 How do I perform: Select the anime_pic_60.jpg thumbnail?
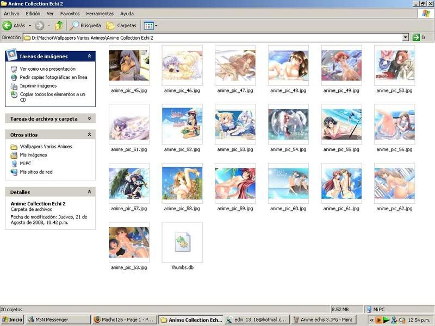tap(288, 183)
